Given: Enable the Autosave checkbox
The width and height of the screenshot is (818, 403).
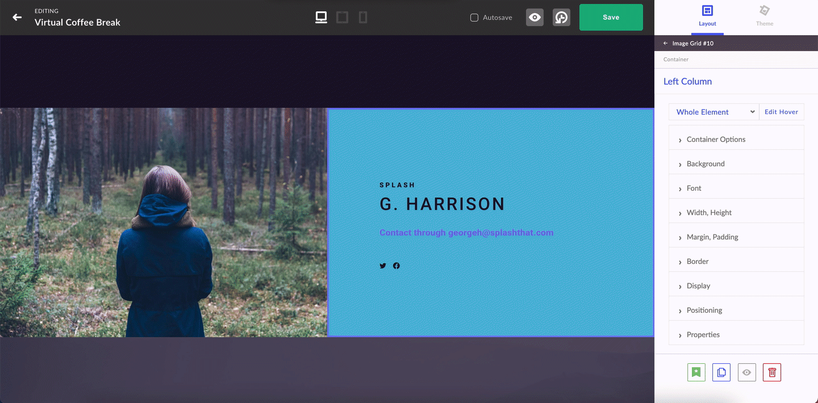Looking at the screenshot, I should tap(474, 18).
